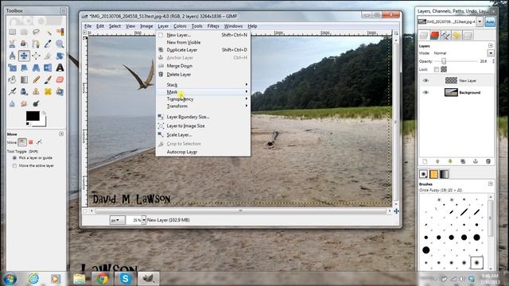Select the Paintbrush tool

coord(48,79)
